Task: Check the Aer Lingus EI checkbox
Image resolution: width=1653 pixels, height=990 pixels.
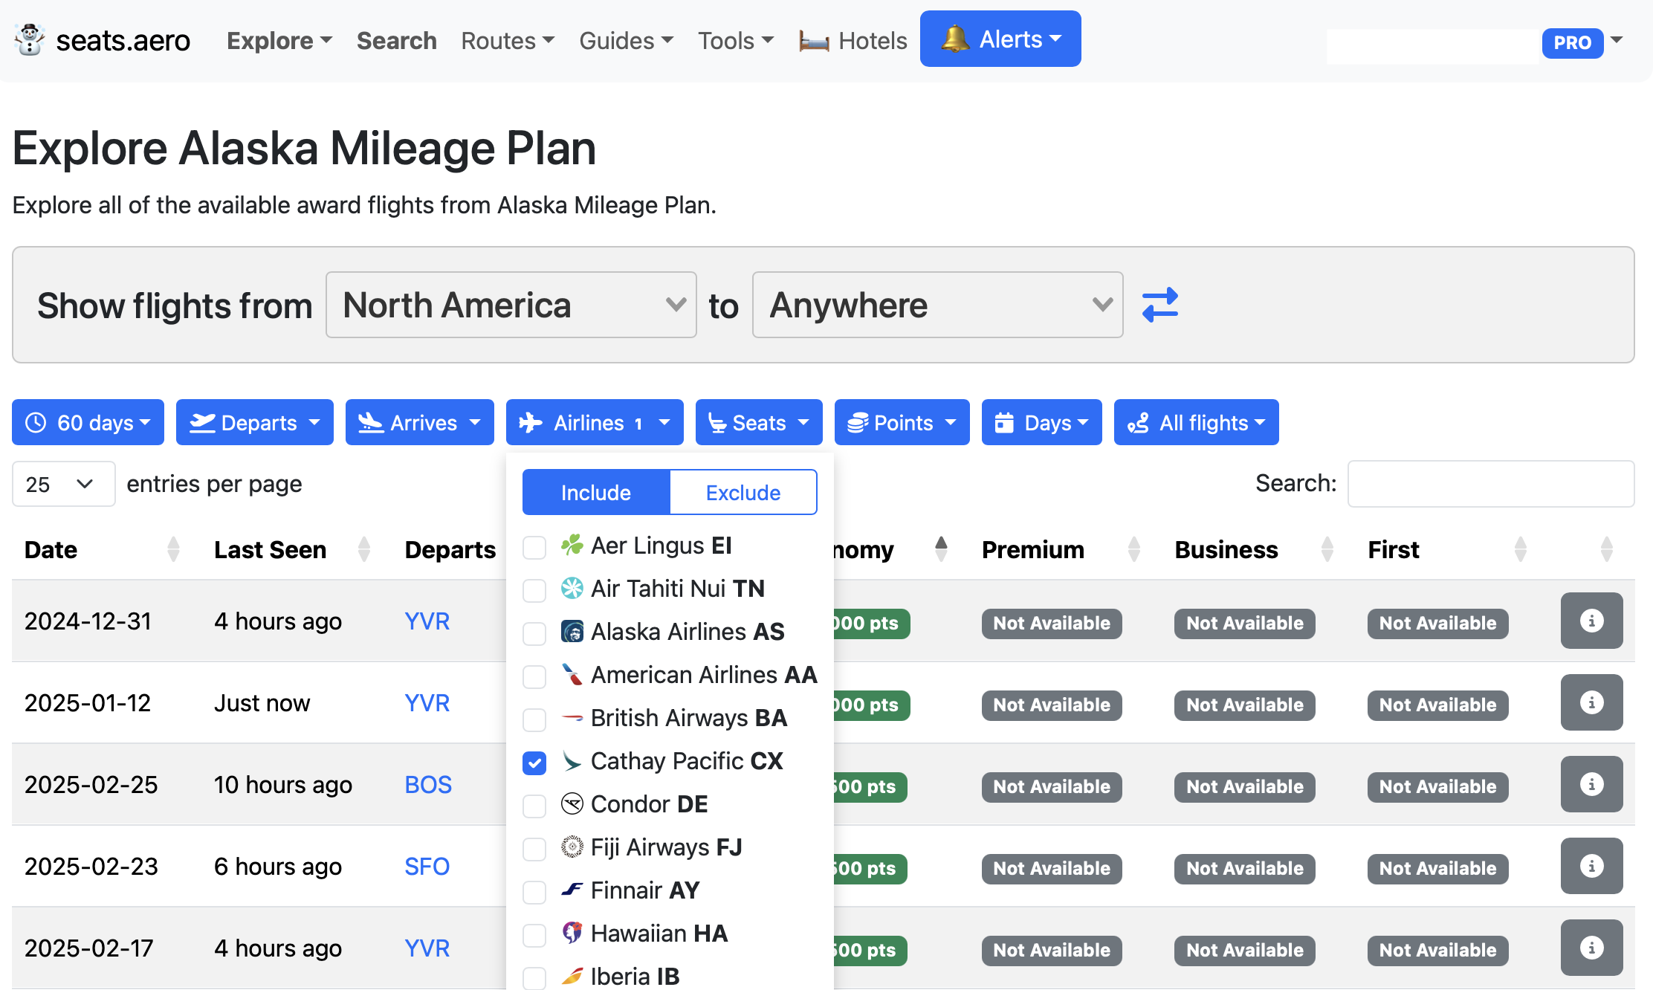Action: point(534,547)
